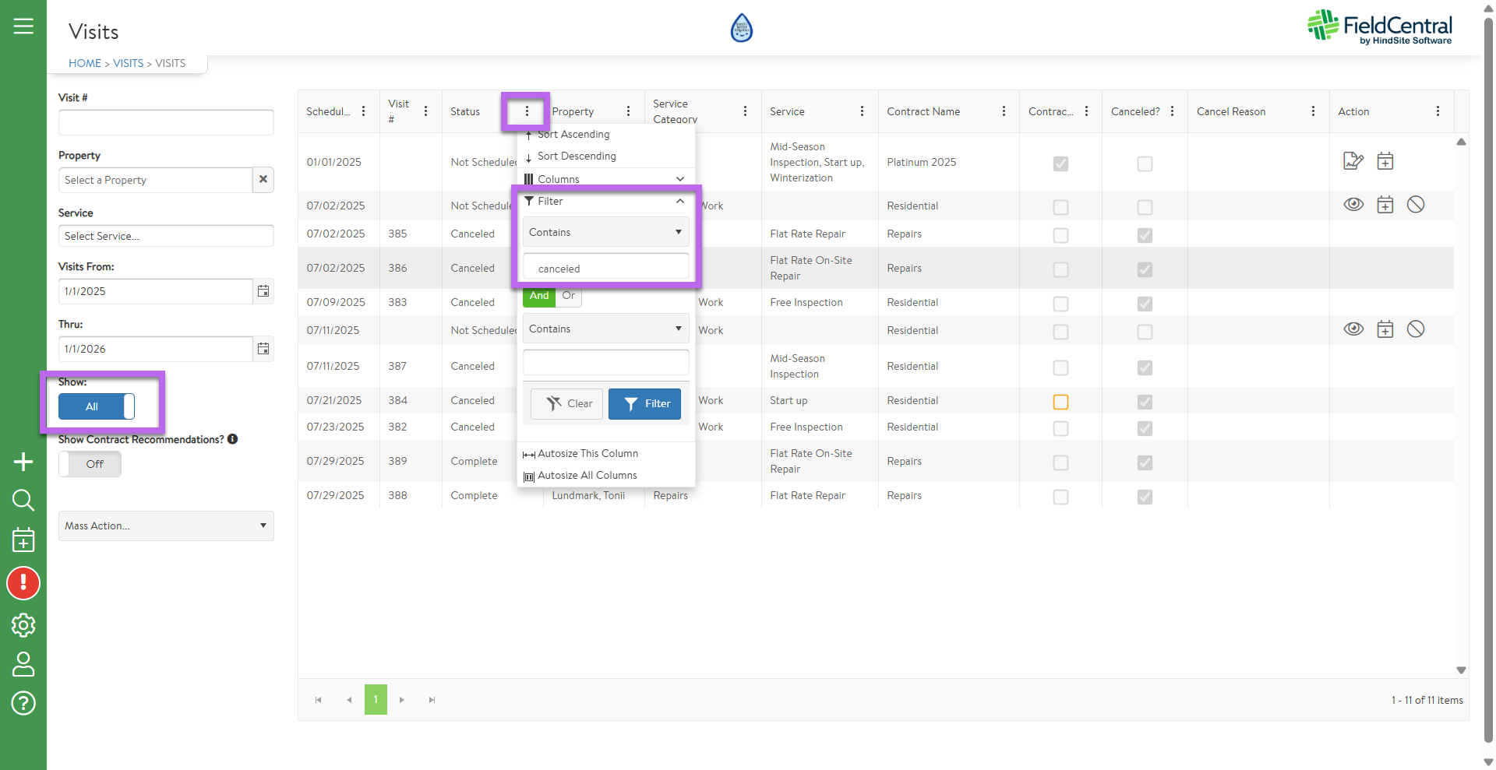The image size is (1496, 770).
Task: Open Visits From calendar picker
Action: click(x=263, y=291)
